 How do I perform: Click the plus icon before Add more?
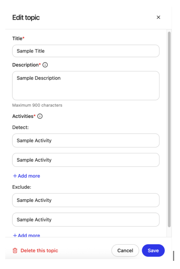[14, 176]
